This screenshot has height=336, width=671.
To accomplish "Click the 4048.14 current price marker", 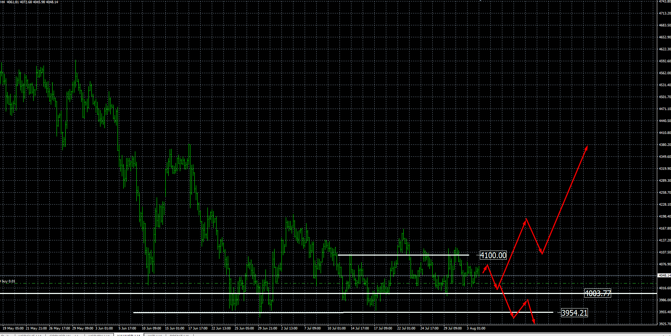I will click(x=664, y=276).
